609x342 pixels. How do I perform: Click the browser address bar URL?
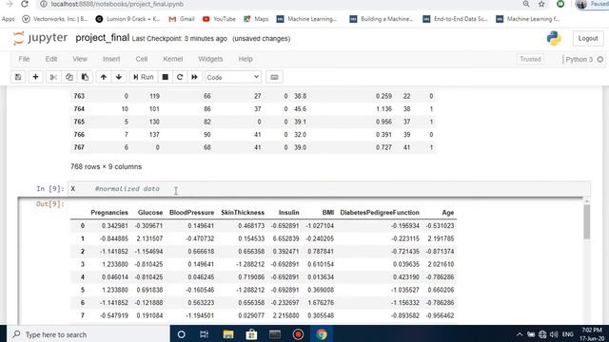[x=117, y=4]
